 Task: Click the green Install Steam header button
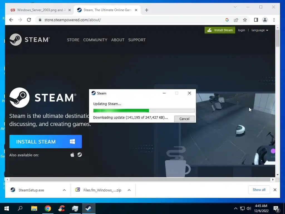click(x=220, y=30)
